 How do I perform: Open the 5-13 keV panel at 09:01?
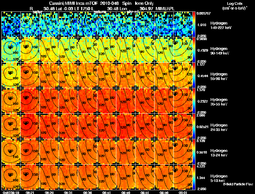pos(183,177)
